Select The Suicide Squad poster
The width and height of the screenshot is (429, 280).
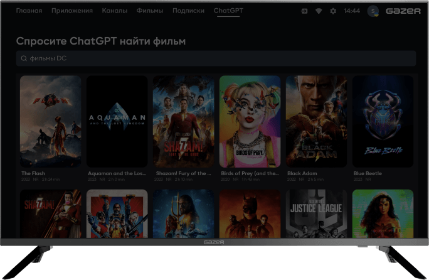click(117, 213)
